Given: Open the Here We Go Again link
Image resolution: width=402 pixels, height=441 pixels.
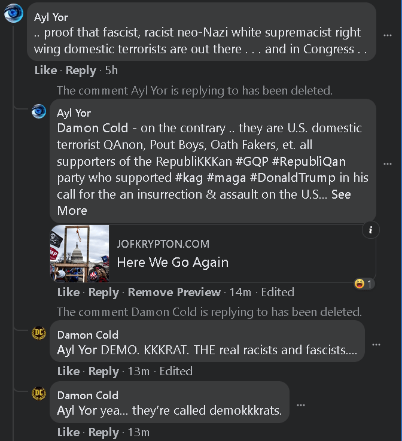Looking at the screenshot, I should point(172,262).
